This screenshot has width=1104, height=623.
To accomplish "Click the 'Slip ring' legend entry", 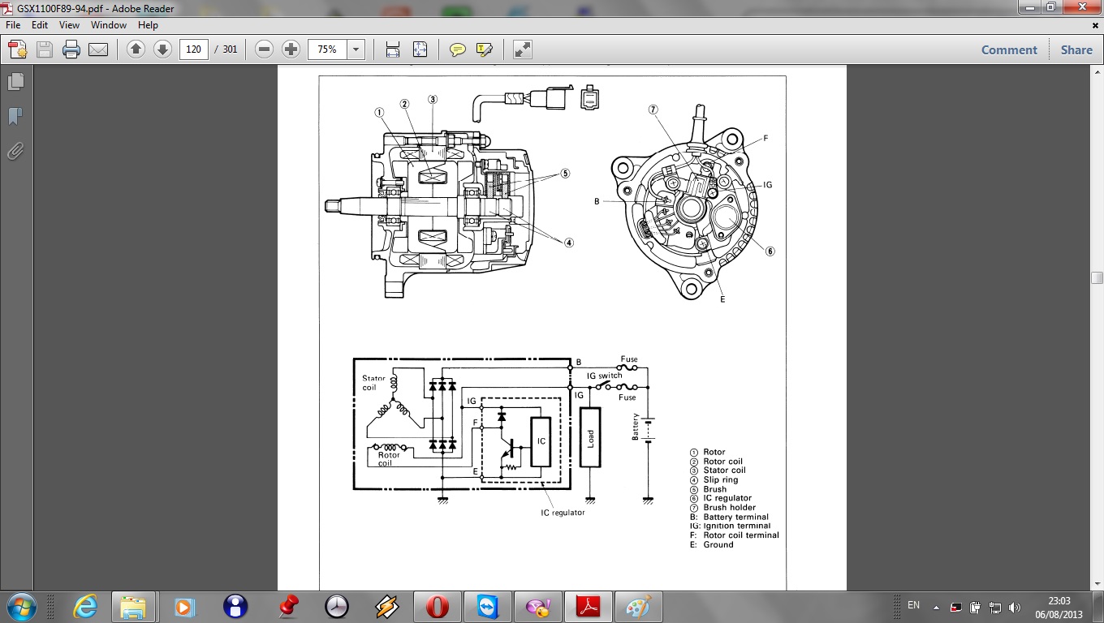I will click(721, 479).
